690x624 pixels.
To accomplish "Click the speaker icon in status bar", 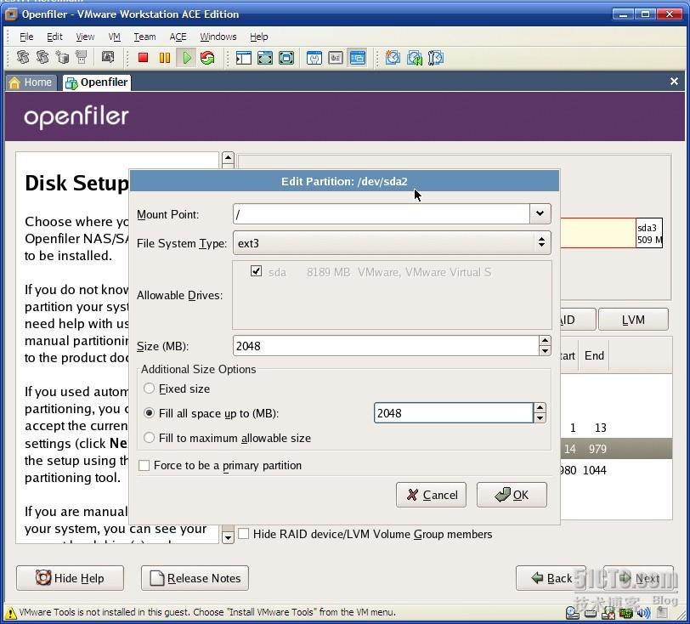I will (x=643, y=613).
